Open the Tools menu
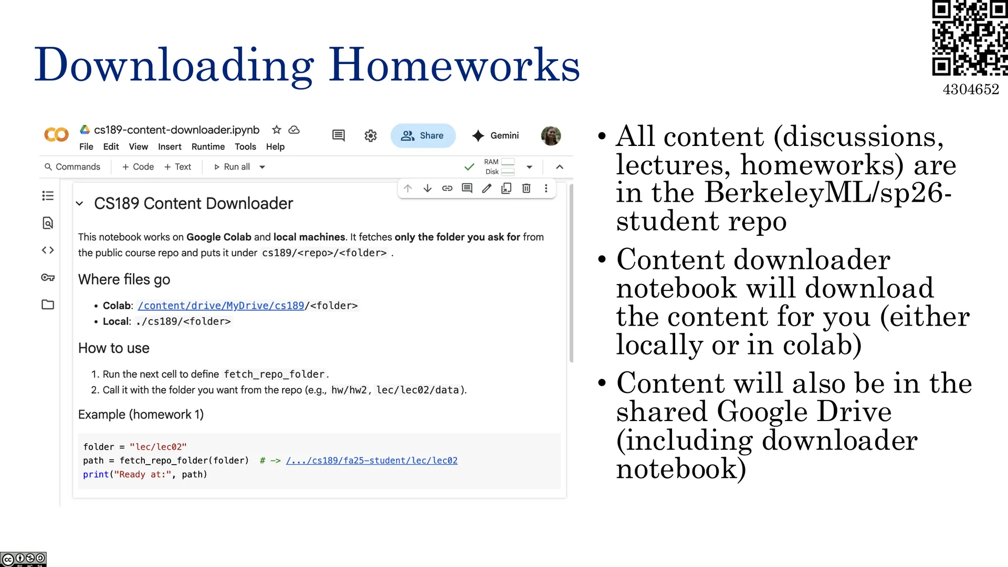This screenshot has height=567, width=1008. (x=245, y=146)
